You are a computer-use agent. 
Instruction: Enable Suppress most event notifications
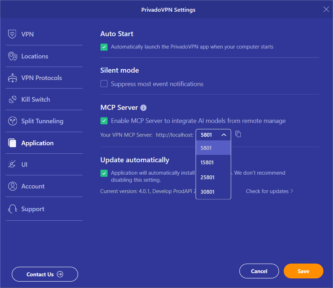(x=104, y=84)
